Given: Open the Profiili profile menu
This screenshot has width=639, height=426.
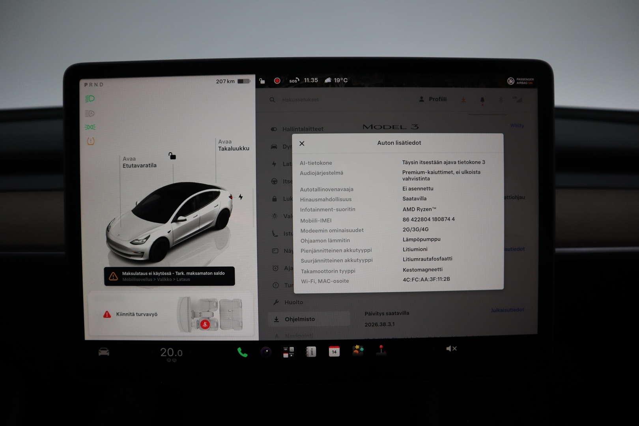Looking at the screenshot, I should [x=433, y=99].
